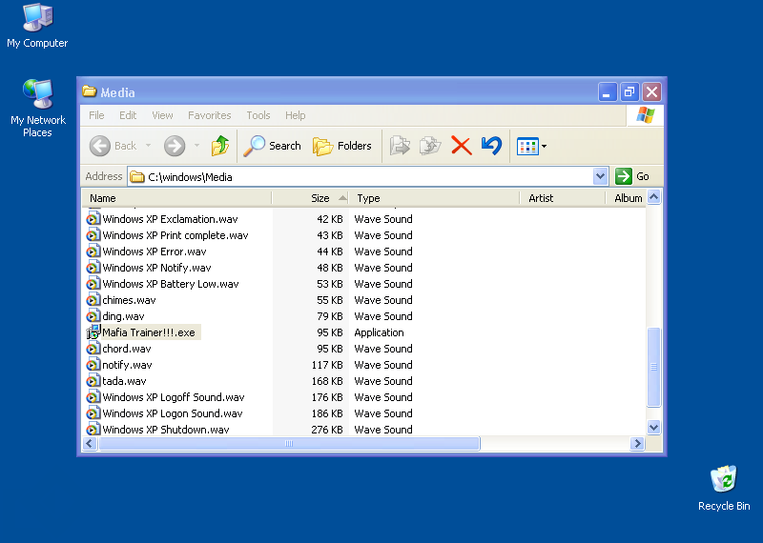Click the Go button
763x543 pixels.
tap(632, 176)
